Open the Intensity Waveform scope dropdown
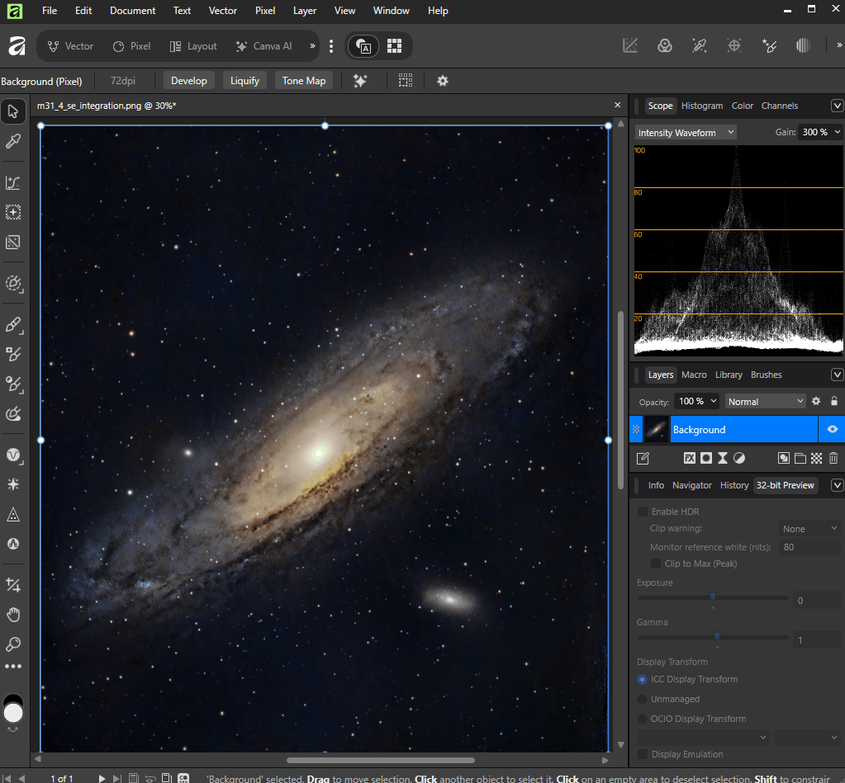Viewport: 845px width, 783px height. click(x=686, y=132)
